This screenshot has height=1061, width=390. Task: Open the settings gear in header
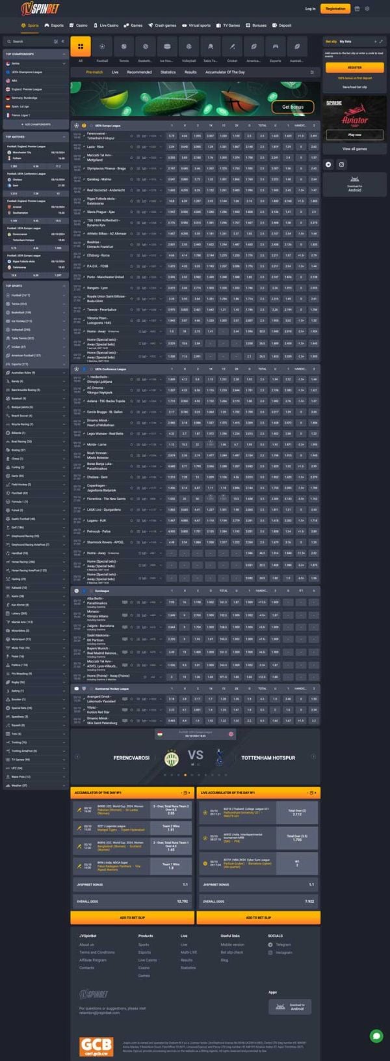pos(367,8)
